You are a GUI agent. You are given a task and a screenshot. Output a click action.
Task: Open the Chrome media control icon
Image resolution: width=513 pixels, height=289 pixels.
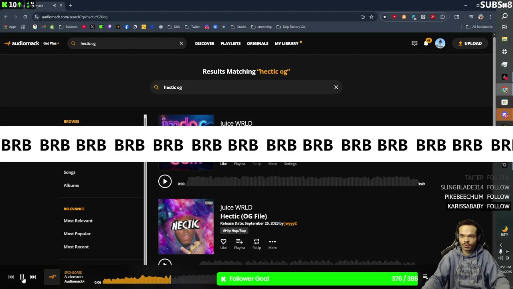click(x=471, y=17)
